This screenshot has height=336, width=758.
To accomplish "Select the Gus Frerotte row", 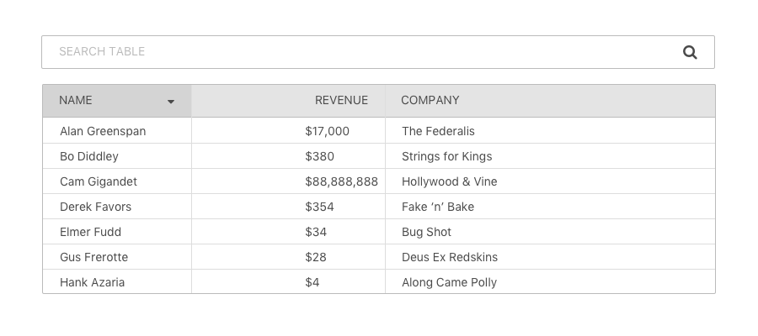I will (378, 257).
